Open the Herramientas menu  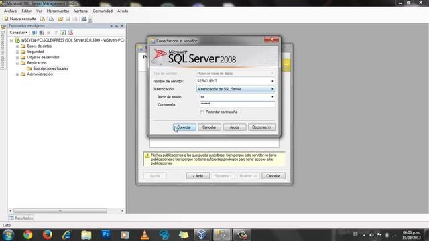coord(58,11)
